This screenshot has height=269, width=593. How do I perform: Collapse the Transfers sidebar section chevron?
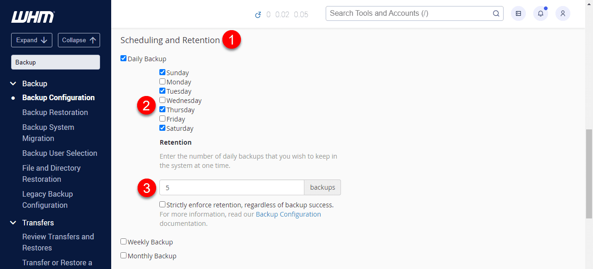[13, 223]
